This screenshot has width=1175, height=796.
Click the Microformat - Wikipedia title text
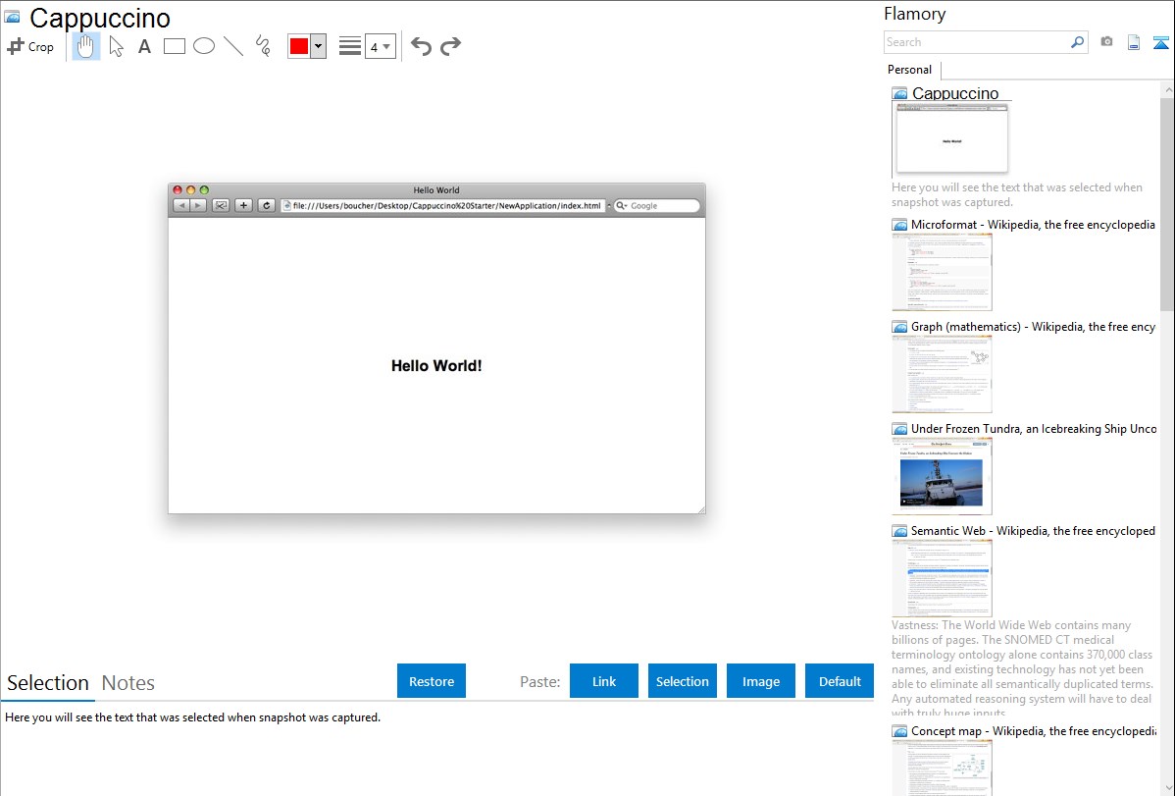coord(1034,225)
